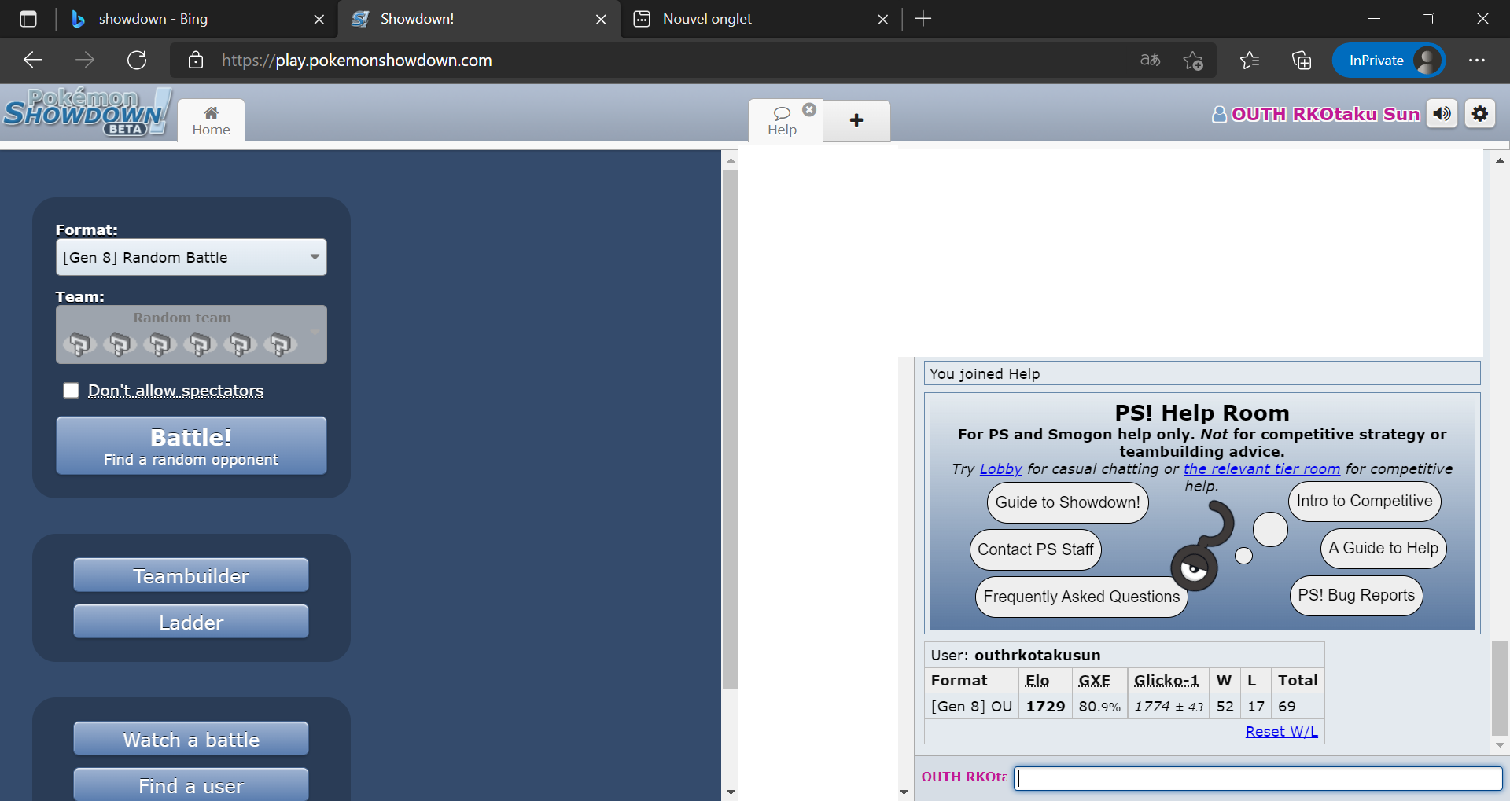1510x801 pixels.
Task: Add this page to favorites
Action: 1192,61
